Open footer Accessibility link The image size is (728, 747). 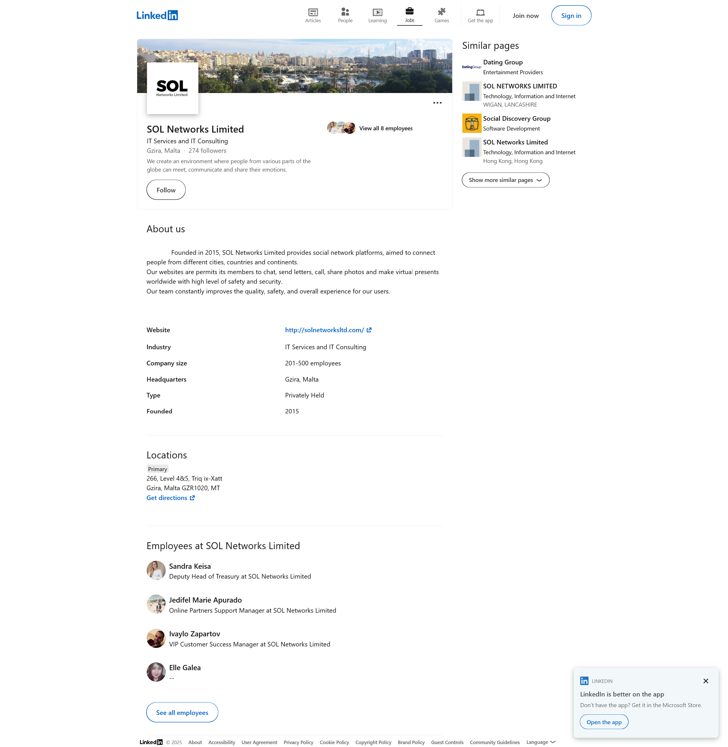(222, 742)
